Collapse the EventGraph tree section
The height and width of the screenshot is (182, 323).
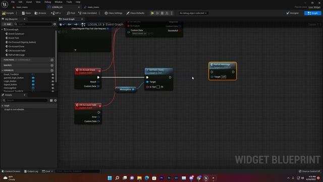tap(2, 29)
